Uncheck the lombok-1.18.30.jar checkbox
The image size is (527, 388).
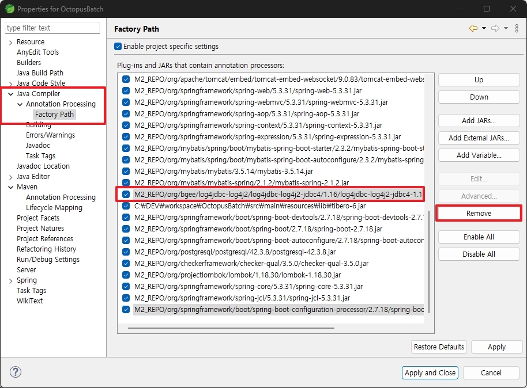pyautogui.click(x=126, y=275)
